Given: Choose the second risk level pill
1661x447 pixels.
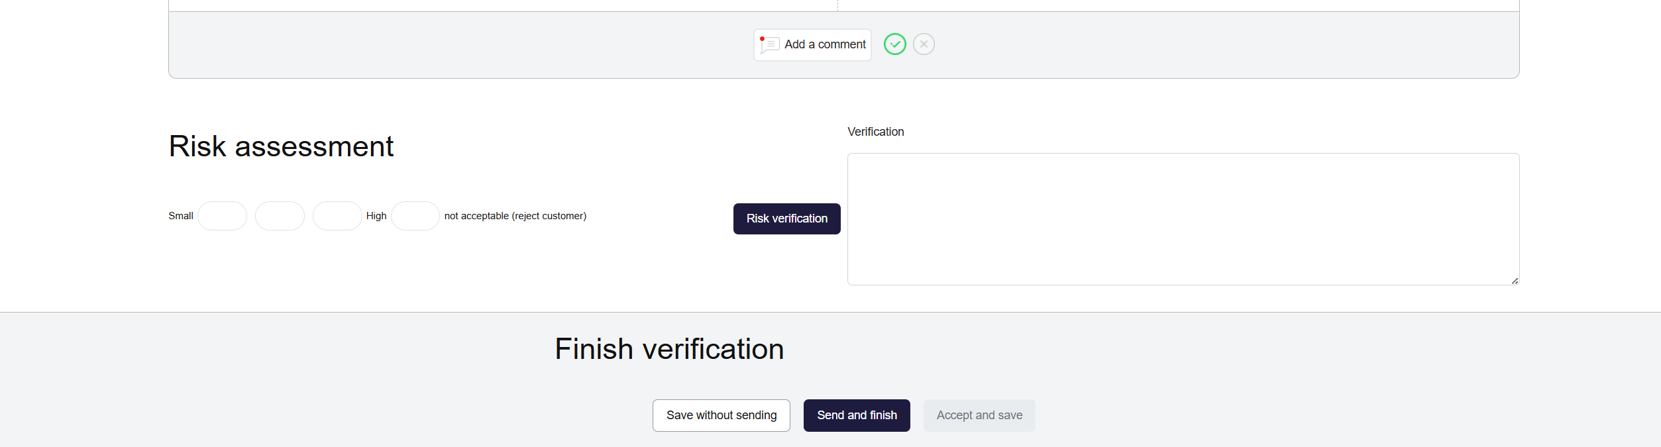Looking at the screenshot, I should click(x=280, y=216).
